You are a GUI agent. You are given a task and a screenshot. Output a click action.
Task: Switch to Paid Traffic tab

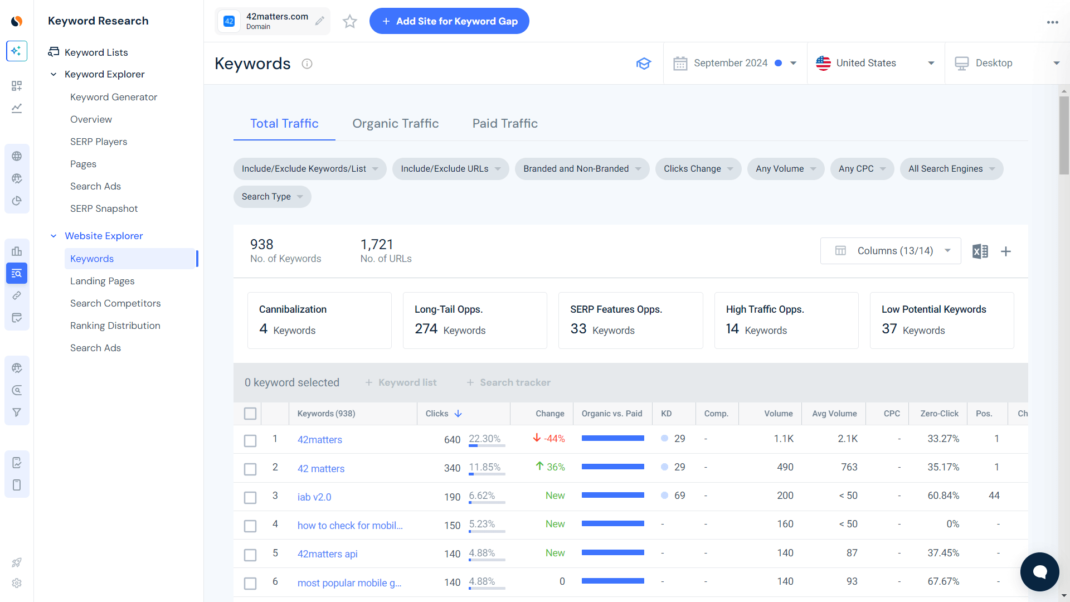pos(505,124)
